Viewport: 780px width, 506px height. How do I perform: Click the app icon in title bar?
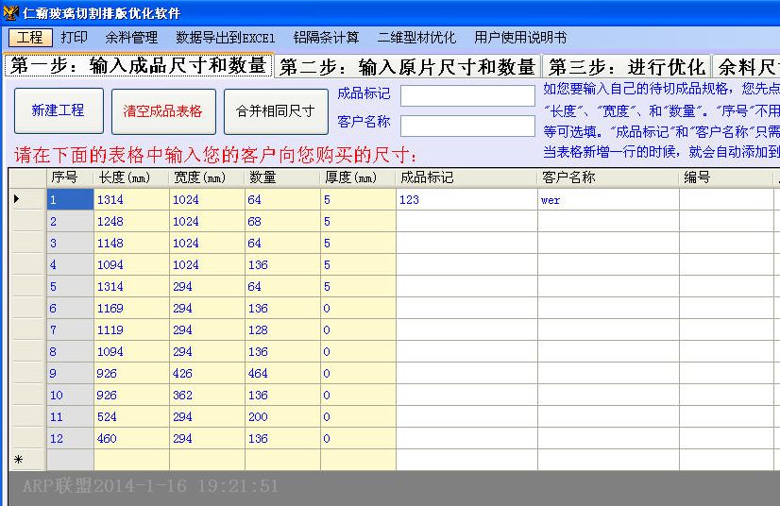10,12
